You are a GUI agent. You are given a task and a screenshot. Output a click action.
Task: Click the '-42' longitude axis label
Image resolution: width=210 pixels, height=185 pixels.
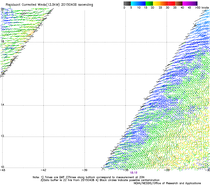point(43,170)
